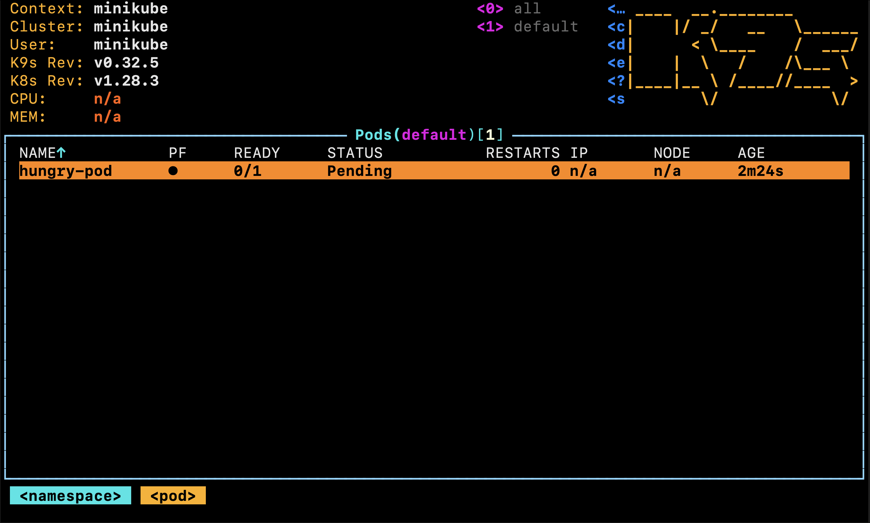
Task: Click the 0/1 ready value
Action: point(248,171)
